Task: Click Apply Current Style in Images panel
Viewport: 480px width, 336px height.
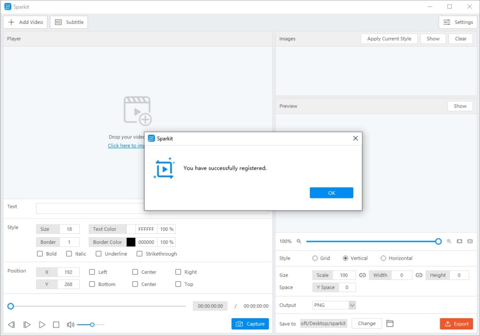Action: click(x=389, y=39)
